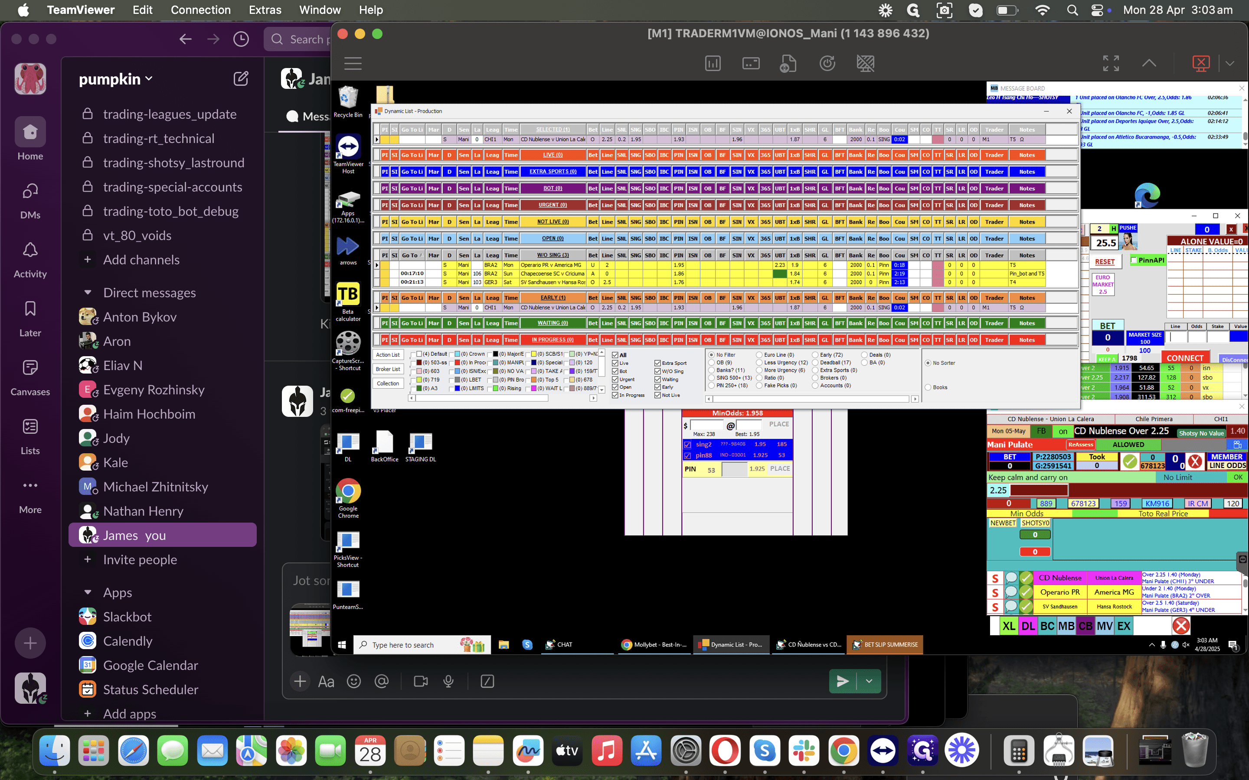The height and width of the screenshot is (780, 1249).
Task: Open Recycle Bin on remote desktop
Action: [x=348, y=102]
